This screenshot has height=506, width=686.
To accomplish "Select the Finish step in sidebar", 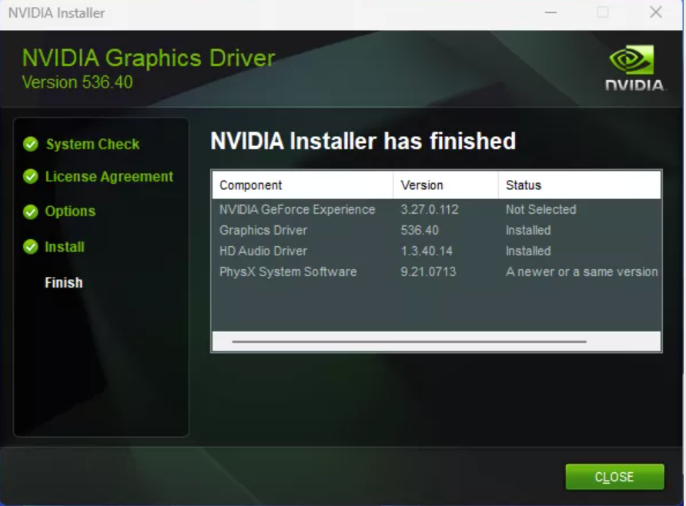I will coord(63,282).
